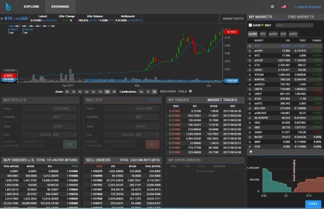Switch to MARKET TRADES tab
This screenshot has width=324, height=209.
(222, 100)
